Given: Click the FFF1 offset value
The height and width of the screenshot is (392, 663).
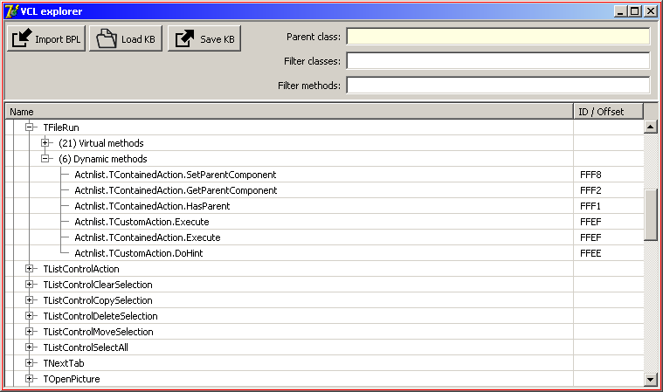Looking at the screenshot, I should [x=590, y=206].
